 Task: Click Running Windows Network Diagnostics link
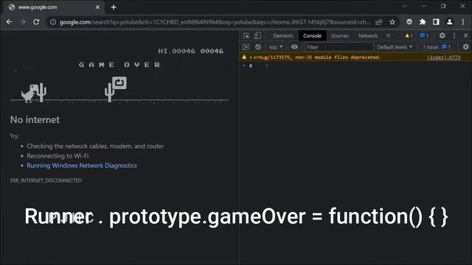tap(82, 166)
